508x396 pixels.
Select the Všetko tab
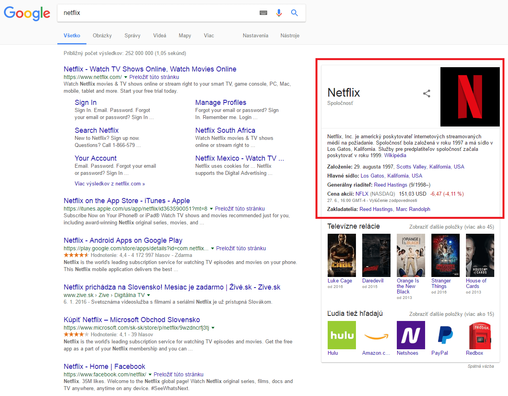pos(72,35)
